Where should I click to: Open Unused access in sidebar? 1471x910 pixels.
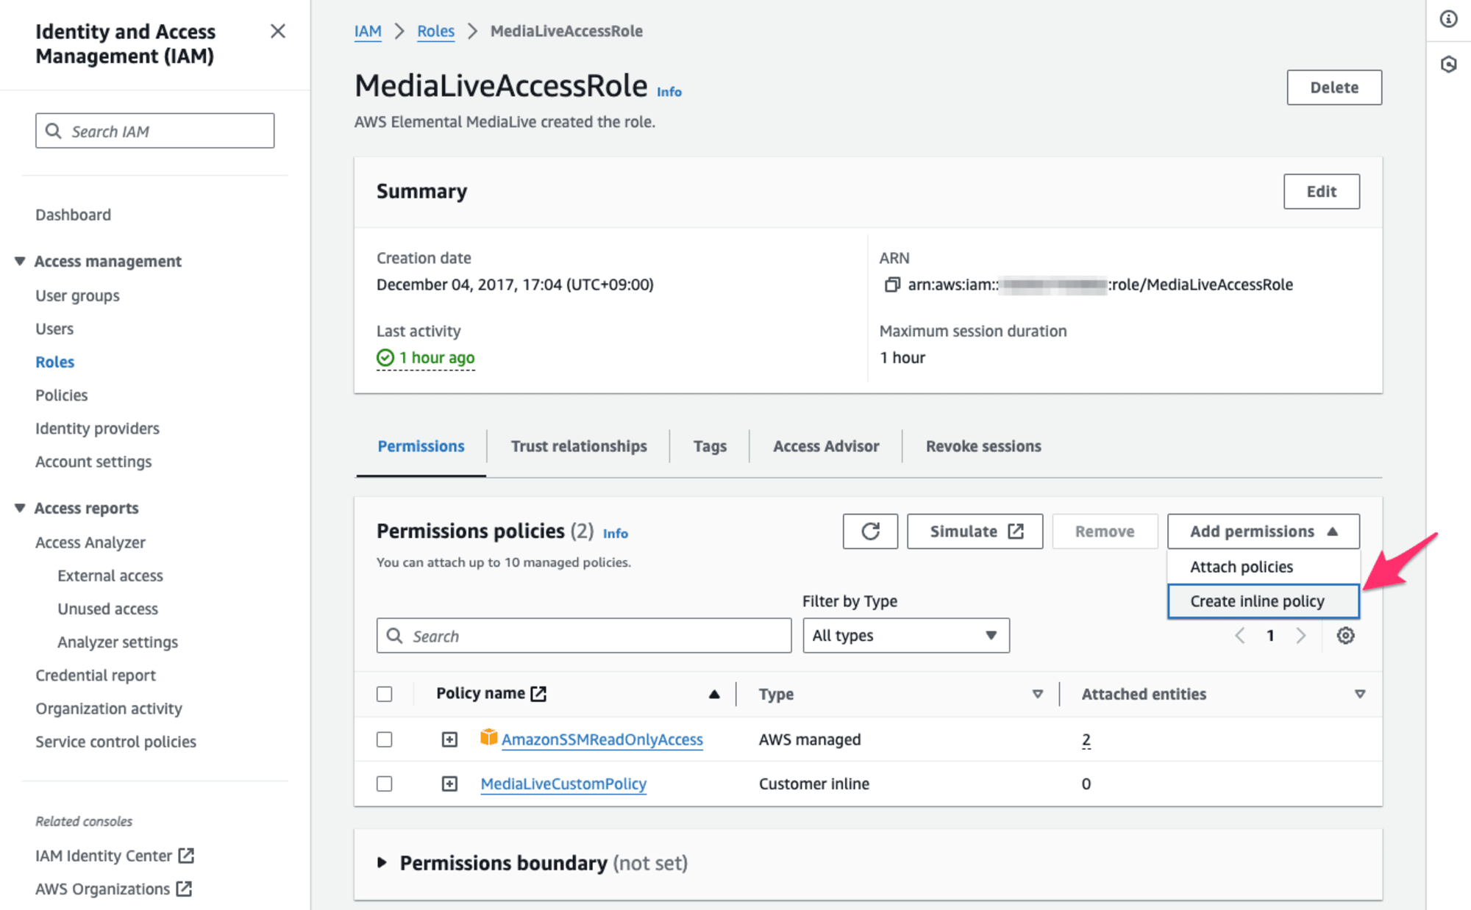[107, 609]
